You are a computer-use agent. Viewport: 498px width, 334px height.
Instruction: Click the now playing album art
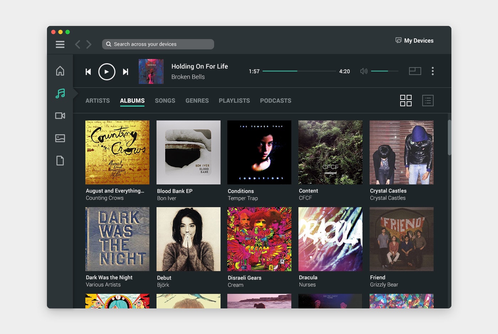[151, 71]
